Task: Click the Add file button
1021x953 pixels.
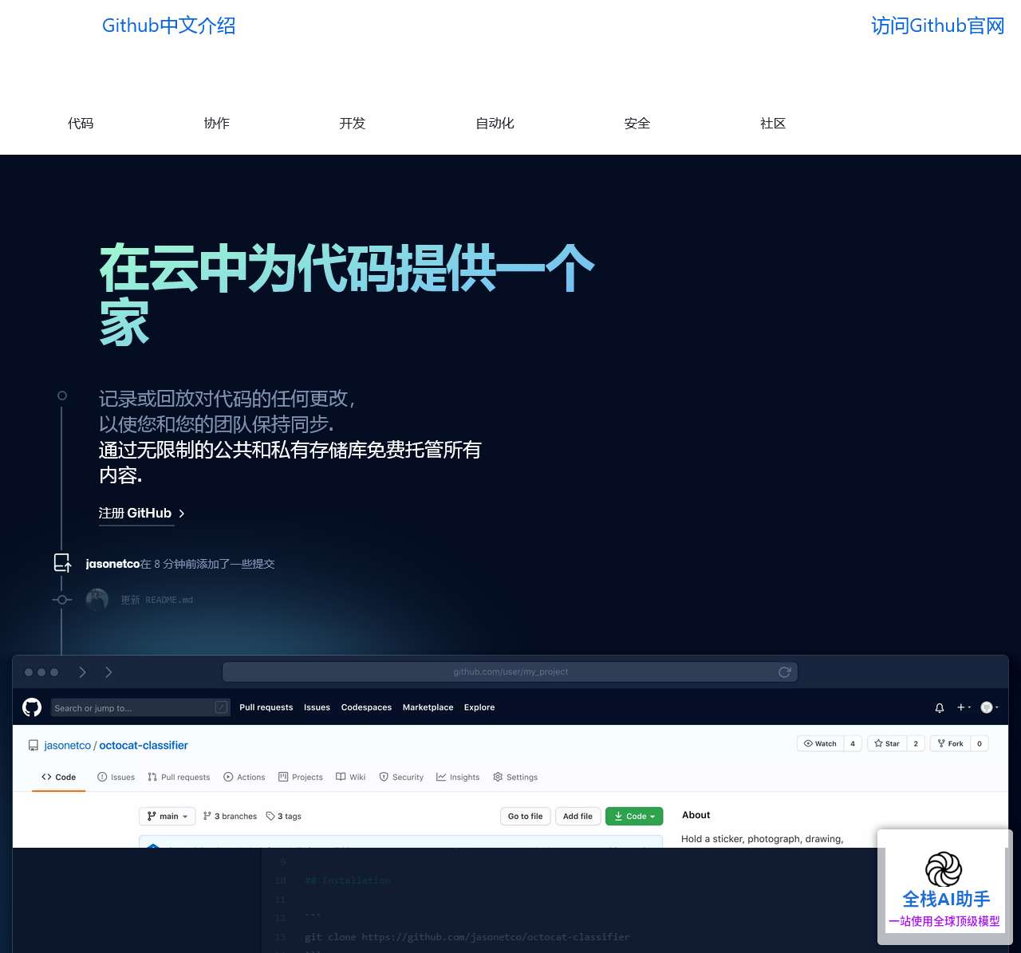Action: point(578,816)
